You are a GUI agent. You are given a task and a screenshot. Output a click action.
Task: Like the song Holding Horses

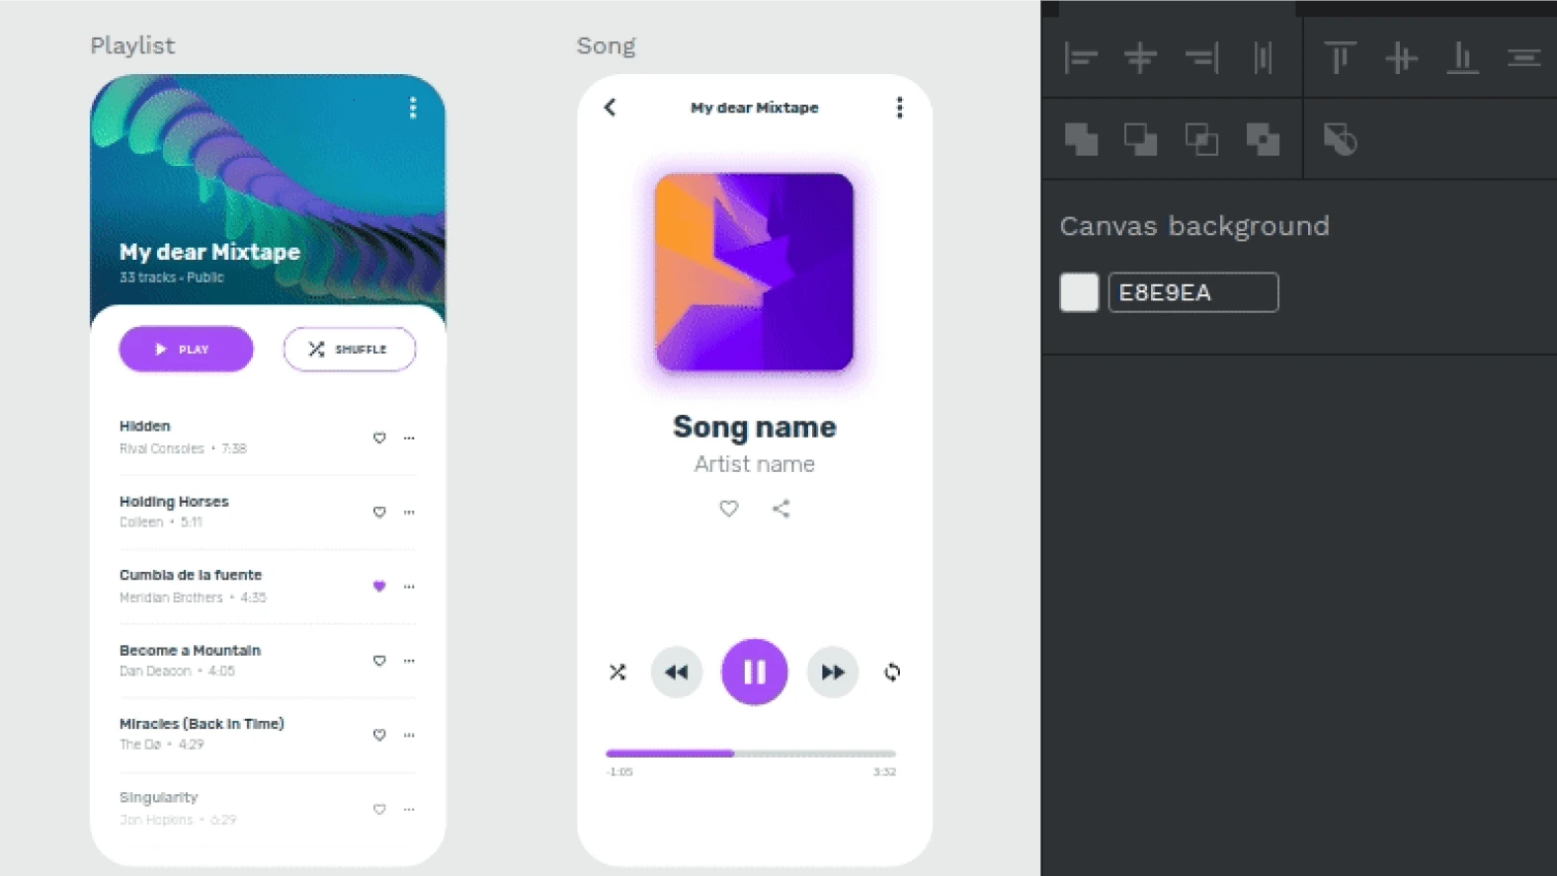(x=379, y=512)
